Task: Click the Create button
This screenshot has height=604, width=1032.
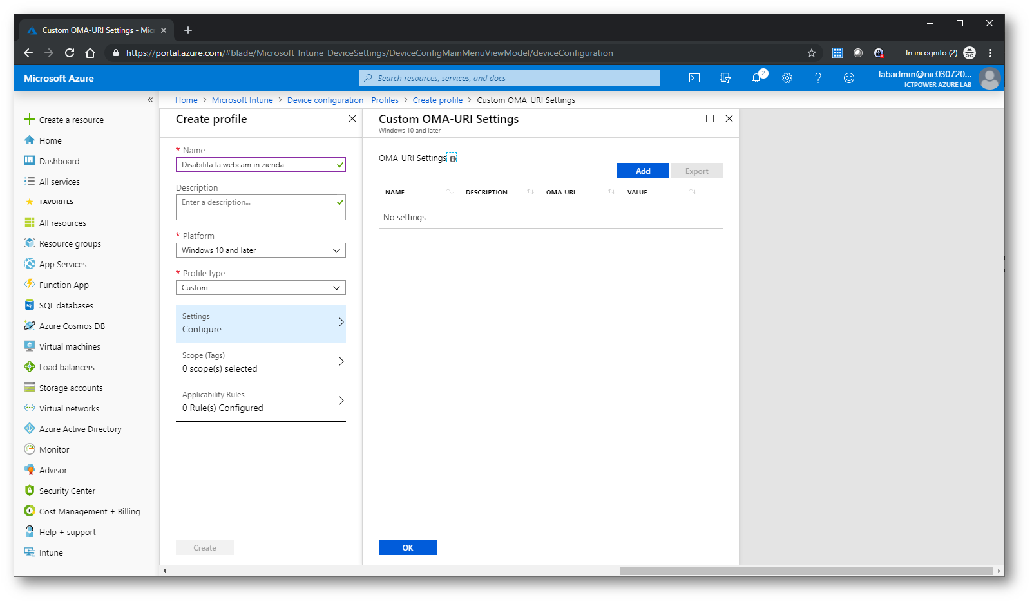Action: [205, 547]
